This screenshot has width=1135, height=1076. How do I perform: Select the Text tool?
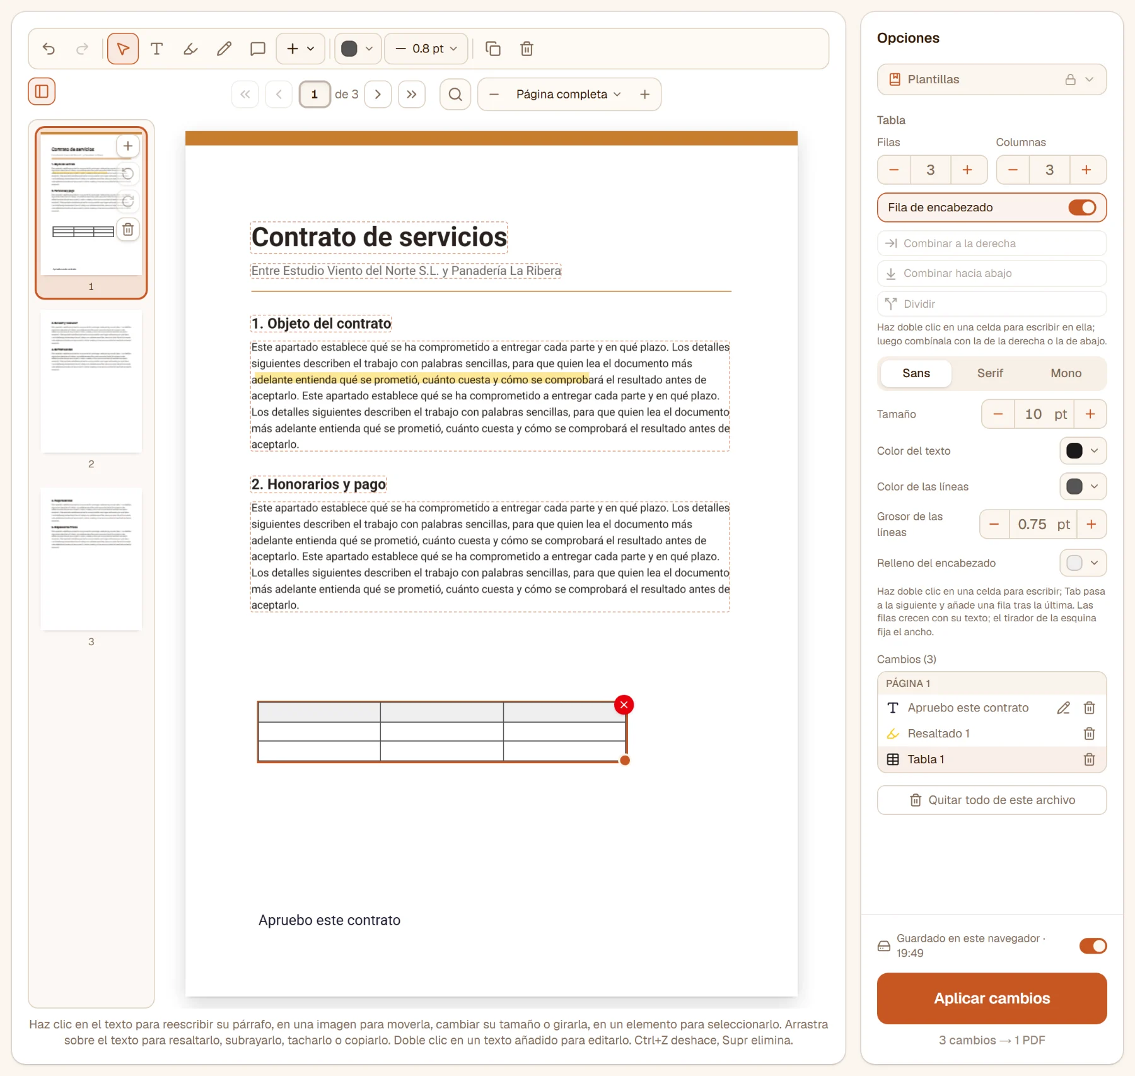(x=156, y=49)
